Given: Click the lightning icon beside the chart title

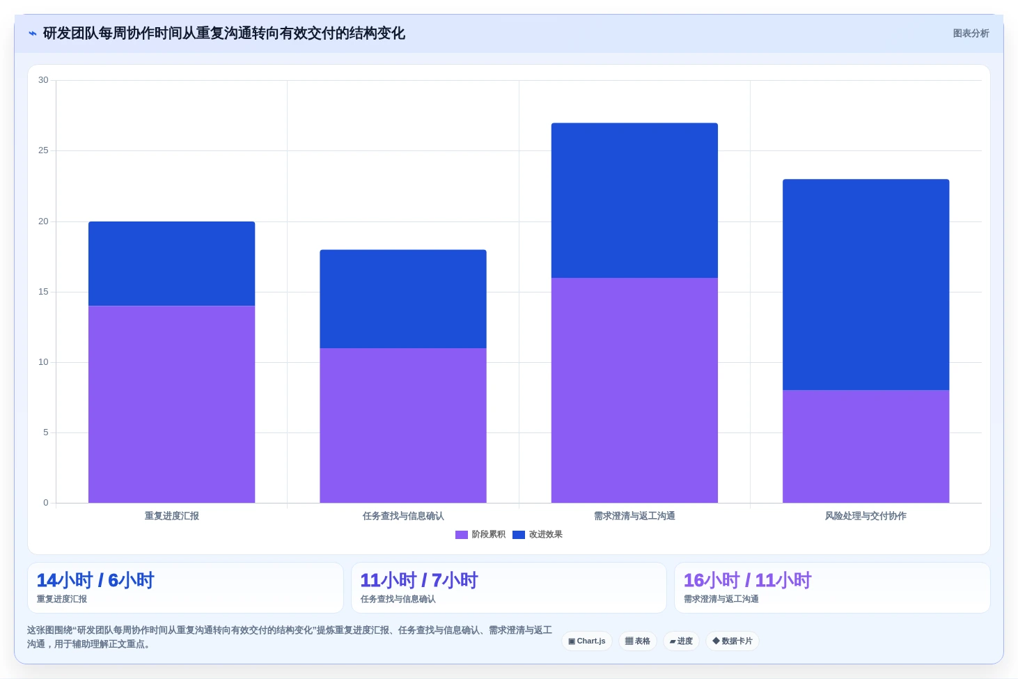Looking at the screenshot, I should (33, 33).
